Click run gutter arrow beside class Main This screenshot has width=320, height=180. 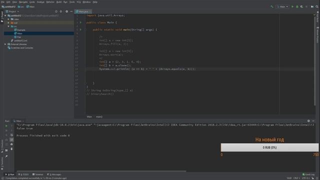[x=80, y=22]
